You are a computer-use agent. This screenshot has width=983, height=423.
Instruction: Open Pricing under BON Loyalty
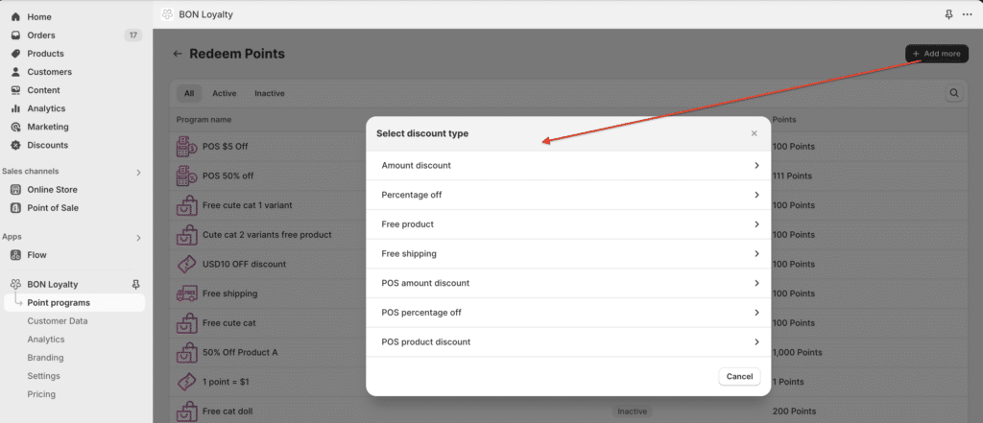(41, 394)
